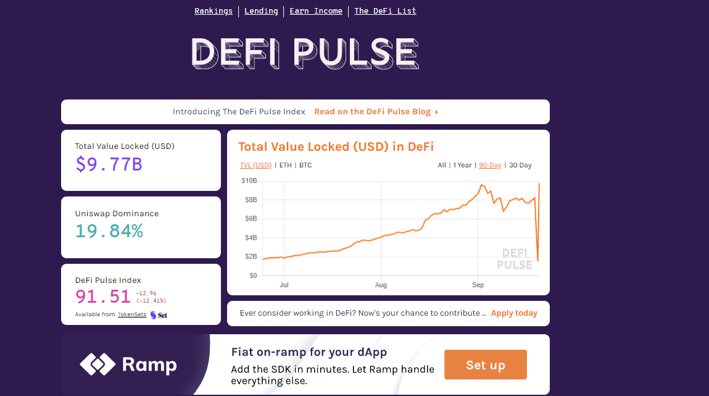Select the 30 Day range
709x396 pixels.
coord(520,165)
